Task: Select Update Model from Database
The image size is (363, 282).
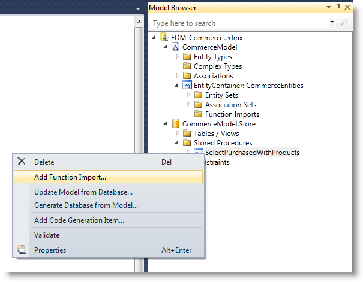Action: click(x=83, y=192)
